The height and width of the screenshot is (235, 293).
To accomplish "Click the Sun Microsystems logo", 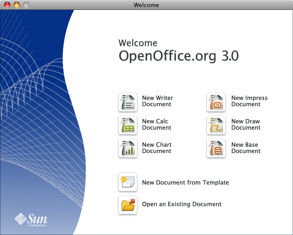I will (31, 219).
